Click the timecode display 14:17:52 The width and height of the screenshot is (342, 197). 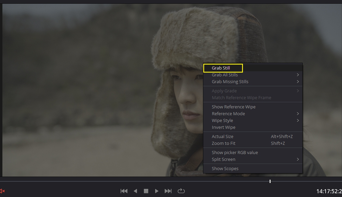pyautogui.click(x=329, y=191)
